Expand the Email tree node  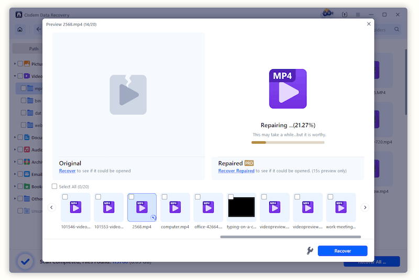tap(15, 174)
